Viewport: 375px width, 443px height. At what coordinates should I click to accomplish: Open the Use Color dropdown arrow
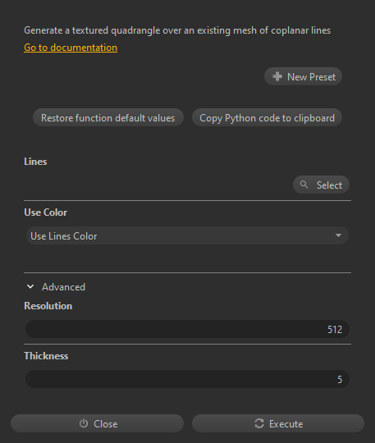pos(338,235)
